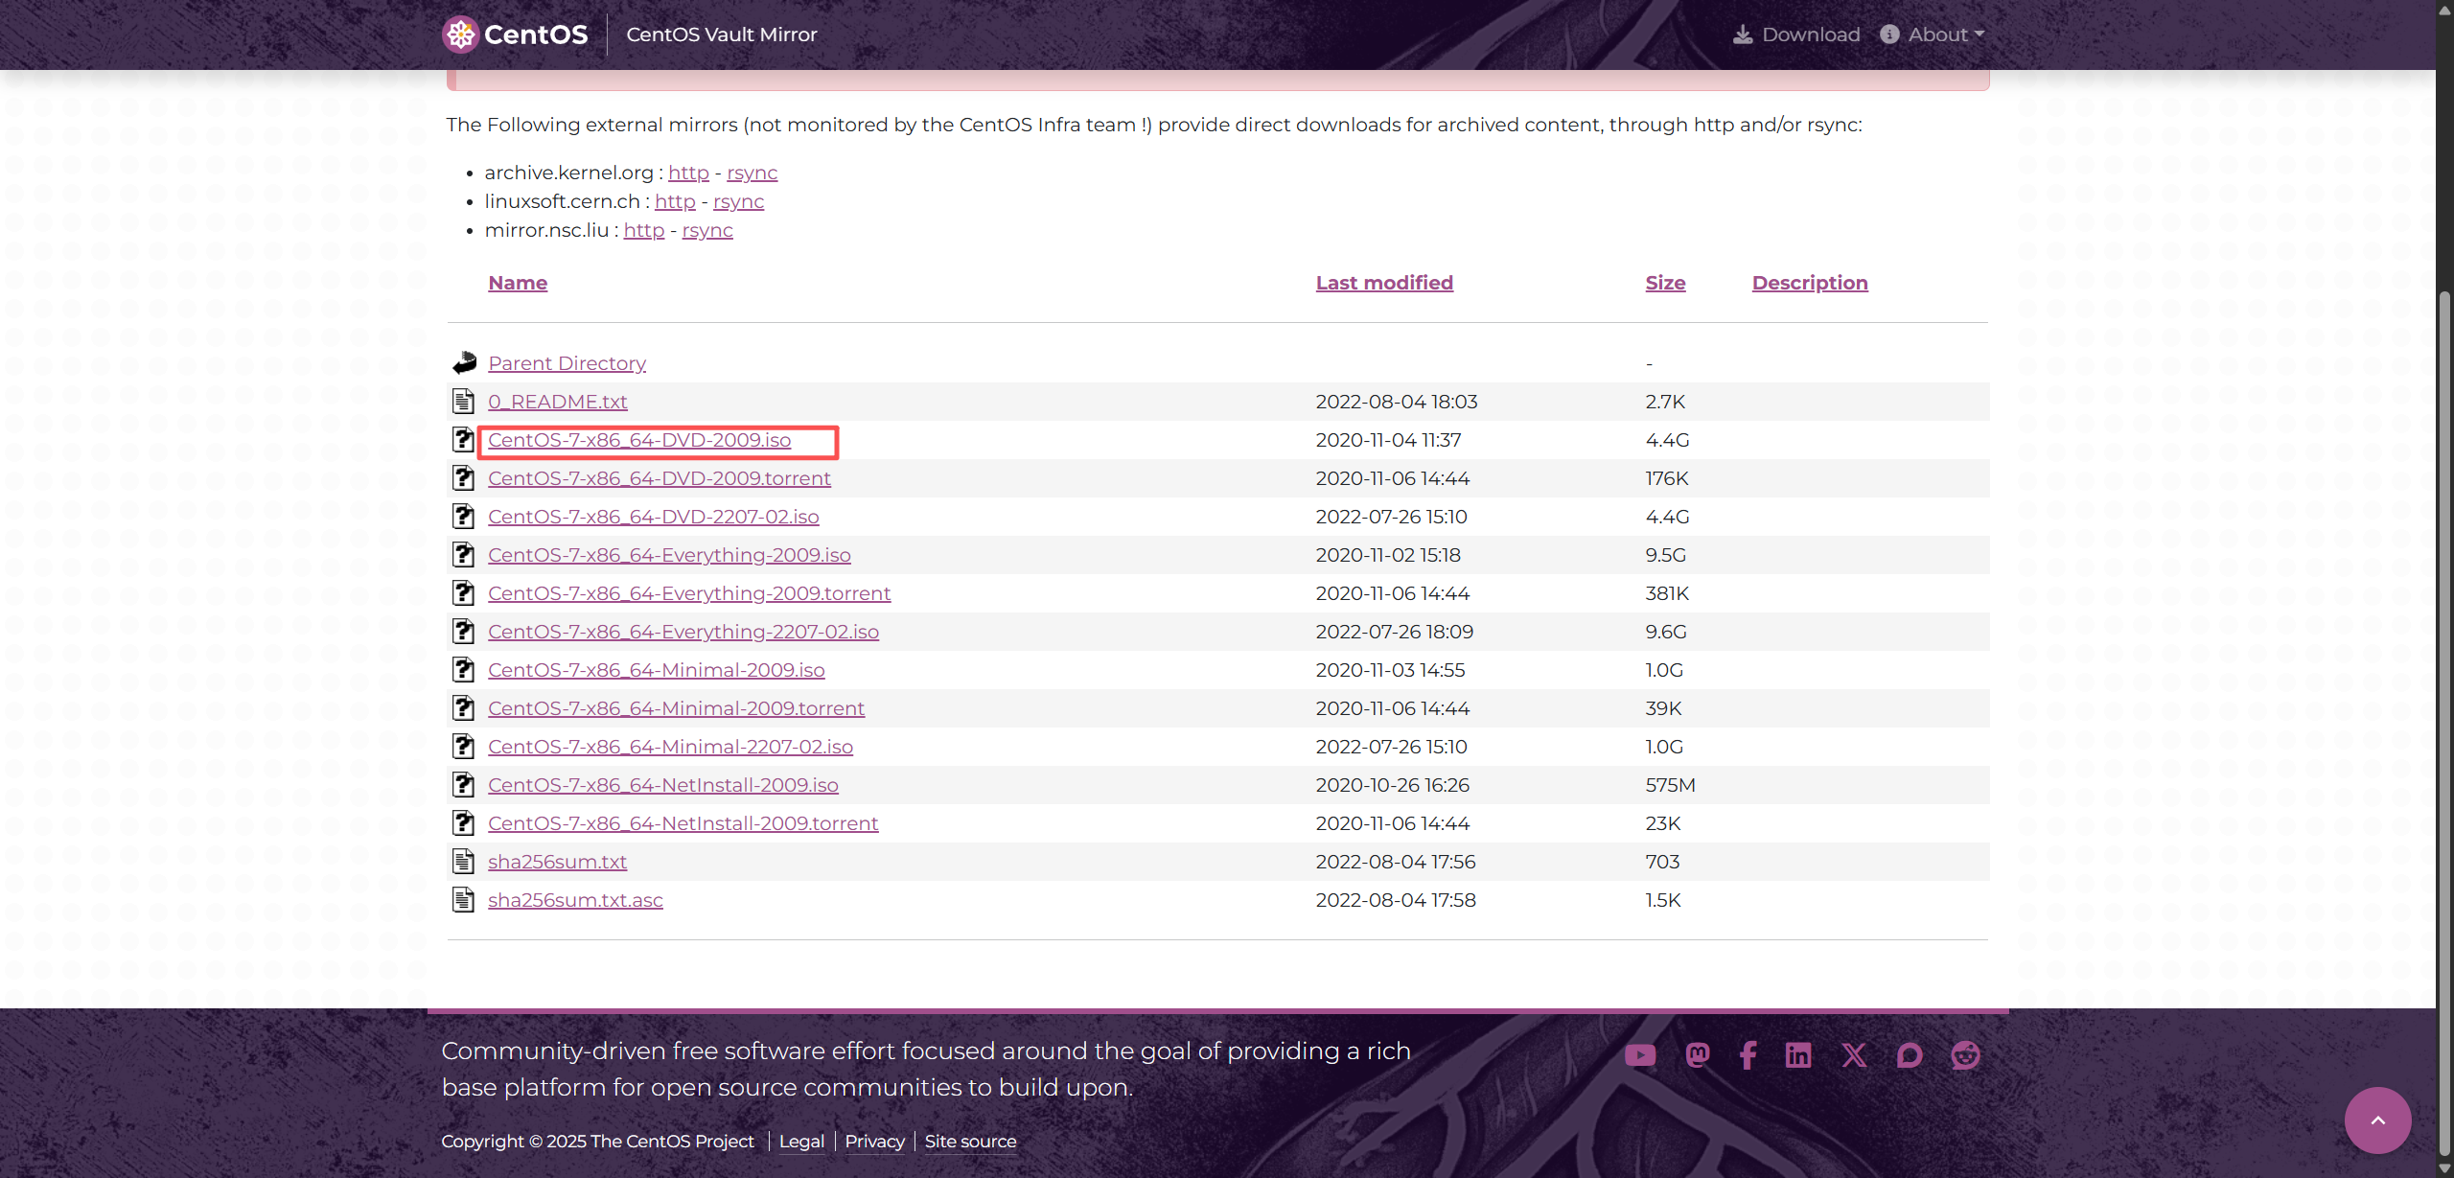Download CentOS-7-x86_64-Minimal-2009.iso
2454x1178 pixels.
pyautogui.click(x=656, y=670)
